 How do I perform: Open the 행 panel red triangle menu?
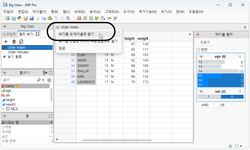[5, 116]
